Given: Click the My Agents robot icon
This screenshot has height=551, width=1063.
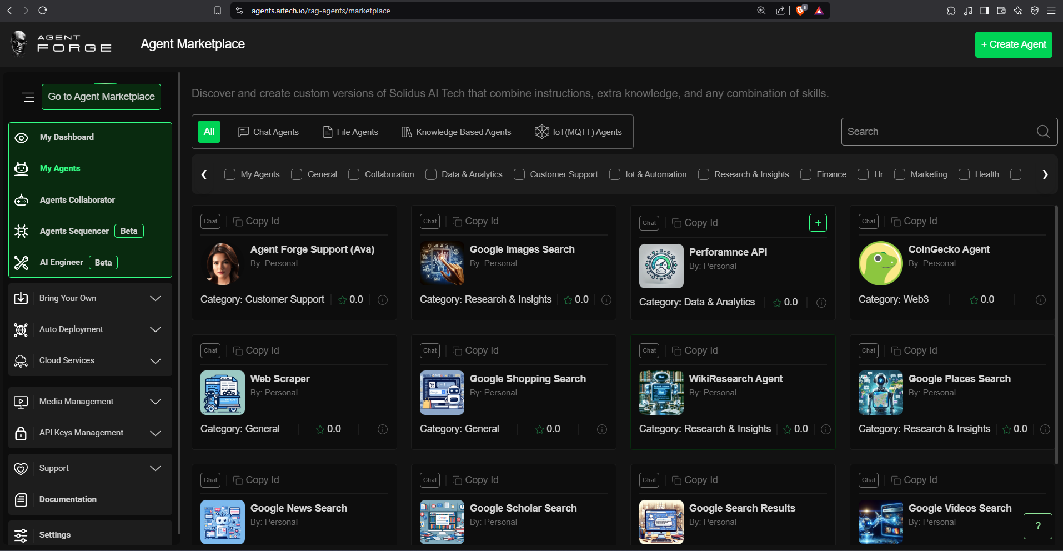Looking at the screenshot, I should (x=21, y=169).
